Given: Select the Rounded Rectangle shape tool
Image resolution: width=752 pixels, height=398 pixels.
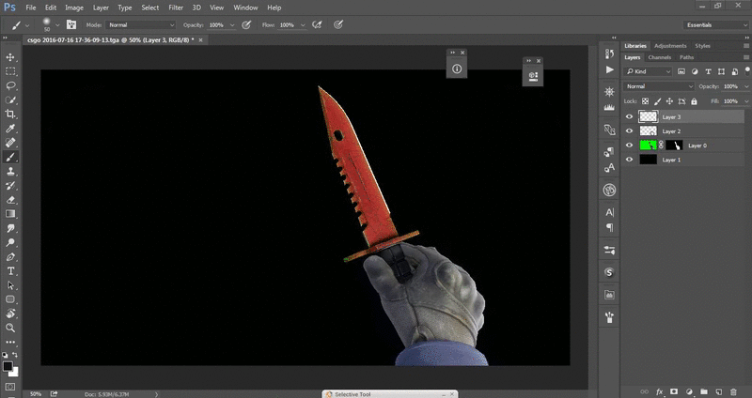Looking at the screenshot, I should pos(10,299).
